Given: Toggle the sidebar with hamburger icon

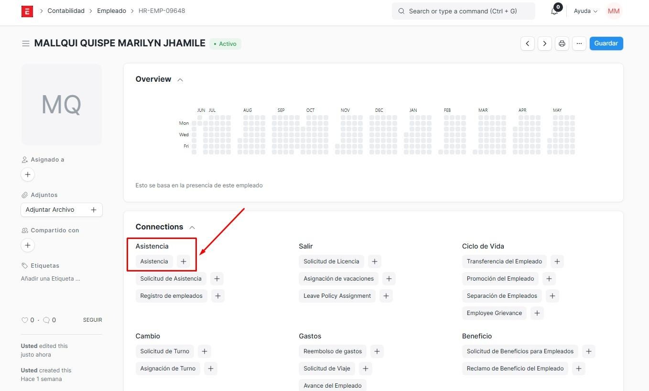Looking at the screenshot, I should click(26, 43).
